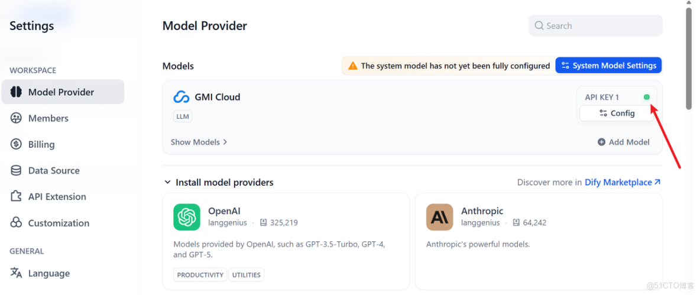Click the orange warning triangle icon
This screenshot has height=295, width=700.
point(353,66)
